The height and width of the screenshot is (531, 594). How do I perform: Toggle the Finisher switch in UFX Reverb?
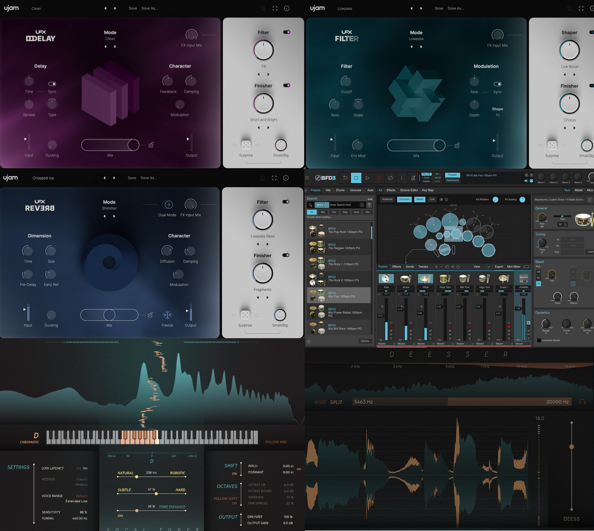coord(286,255)
